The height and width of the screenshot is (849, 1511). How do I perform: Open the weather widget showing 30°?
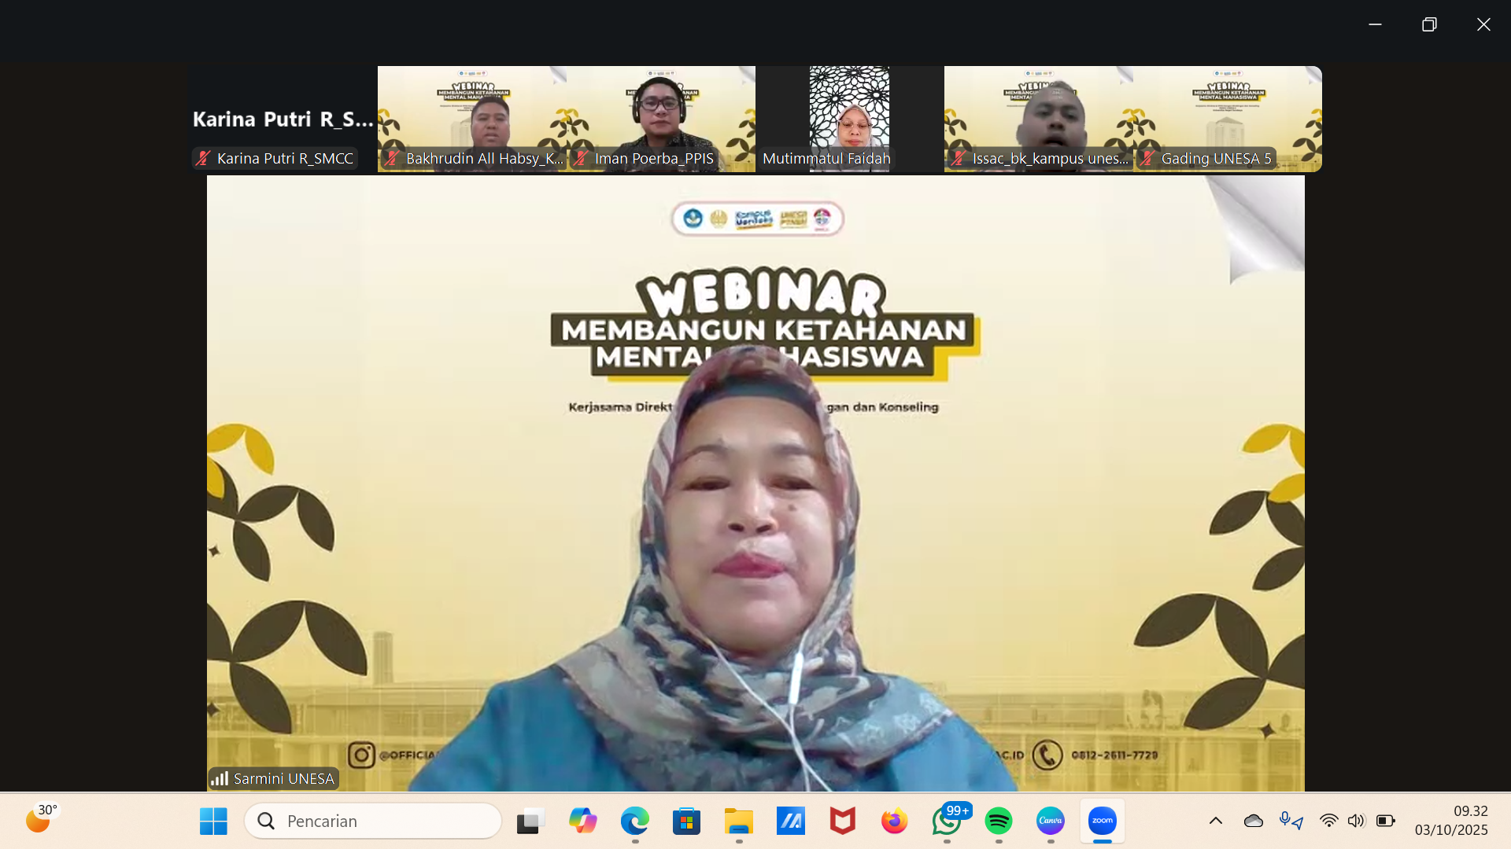pos(39,819)
